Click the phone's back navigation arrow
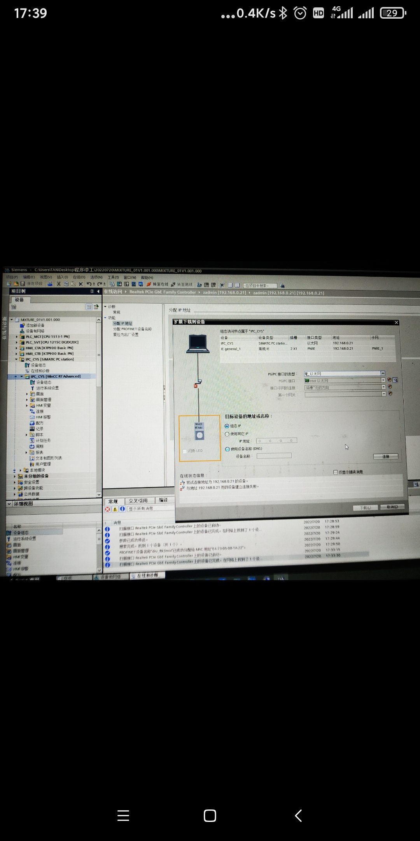 [298, 816]
